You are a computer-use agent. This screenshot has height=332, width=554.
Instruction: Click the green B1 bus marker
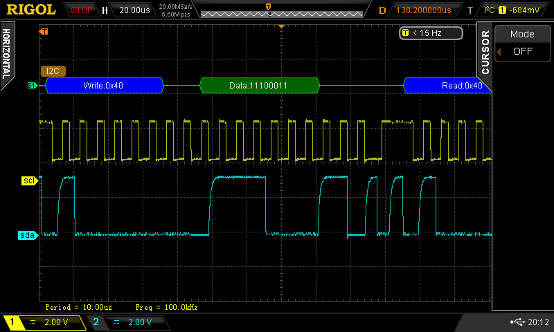32,85
